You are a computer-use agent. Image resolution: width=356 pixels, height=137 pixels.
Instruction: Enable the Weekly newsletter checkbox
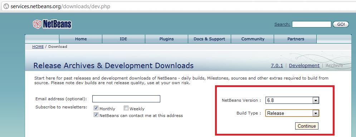(x=126, y=108)
